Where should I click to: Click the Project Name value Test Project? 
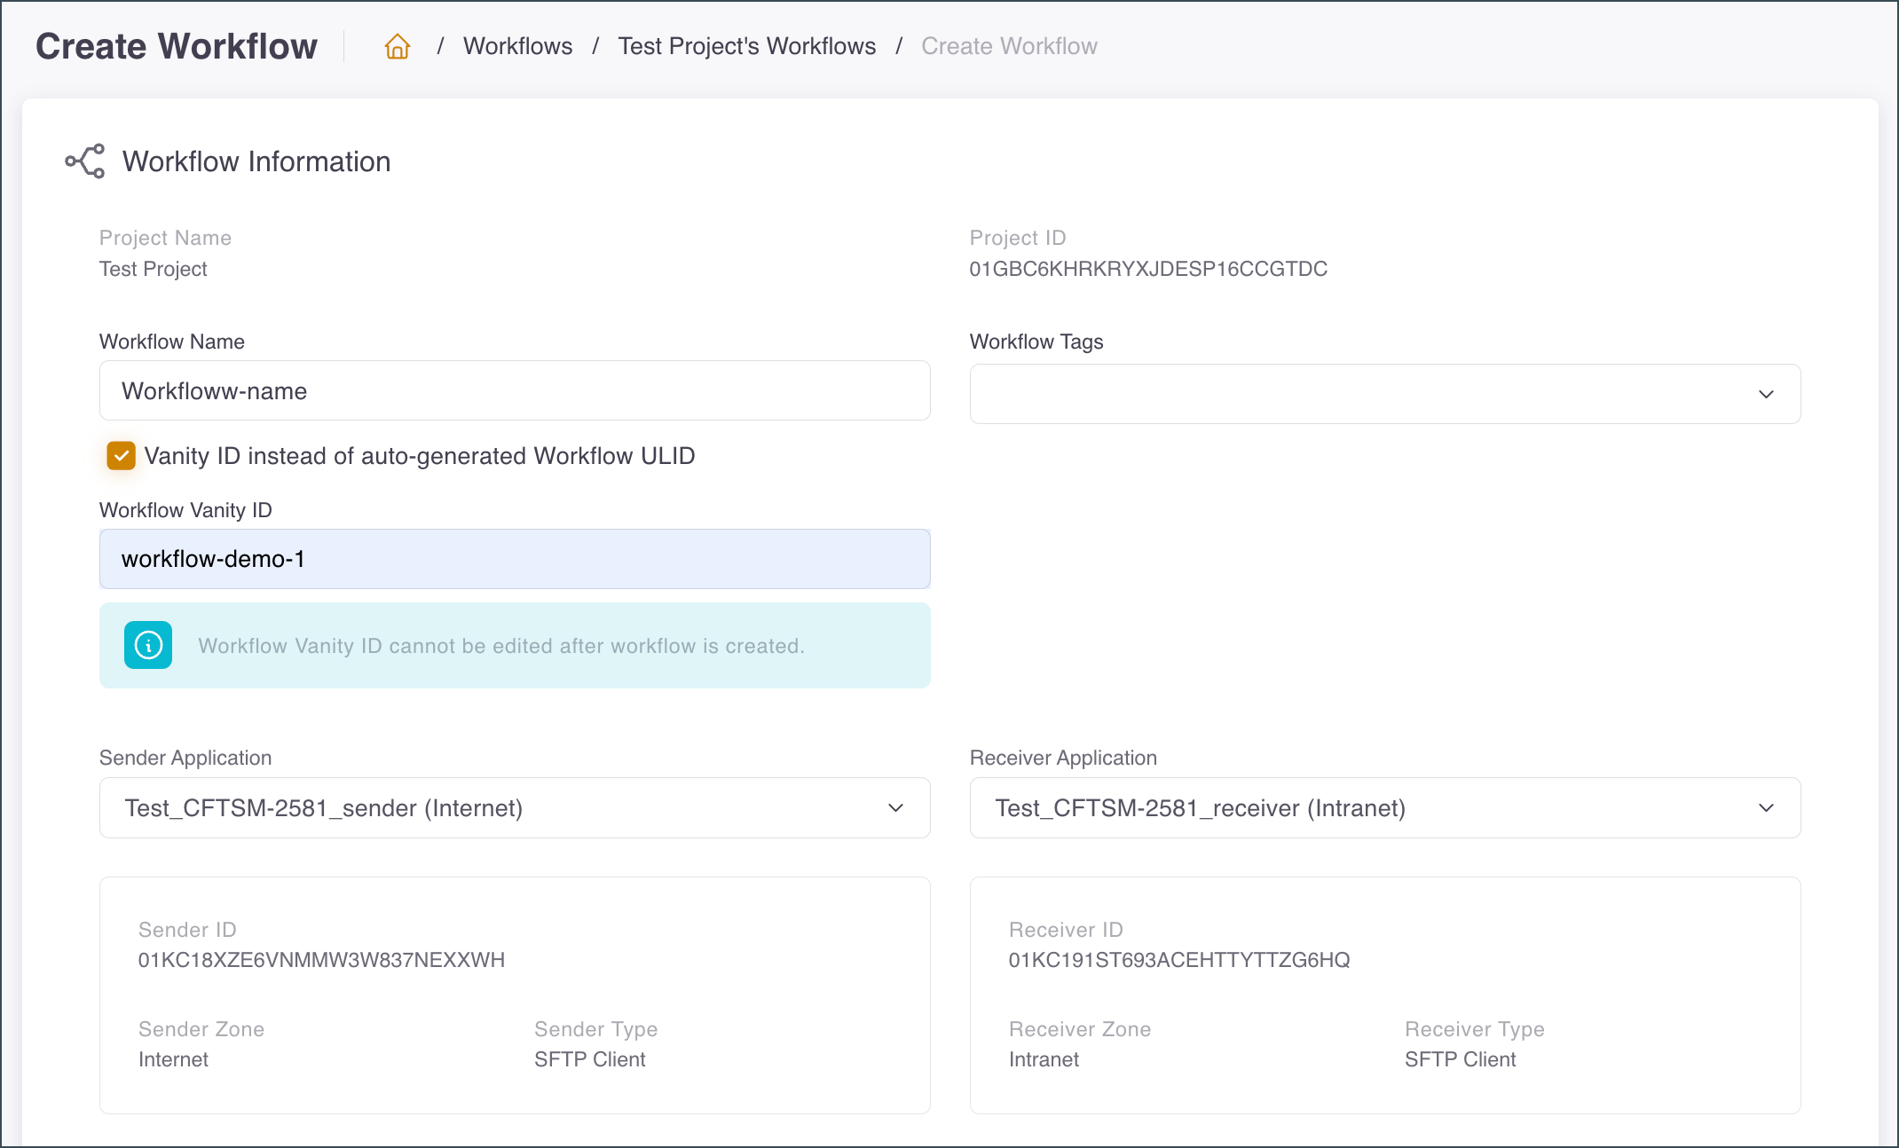tap(153, 269)
